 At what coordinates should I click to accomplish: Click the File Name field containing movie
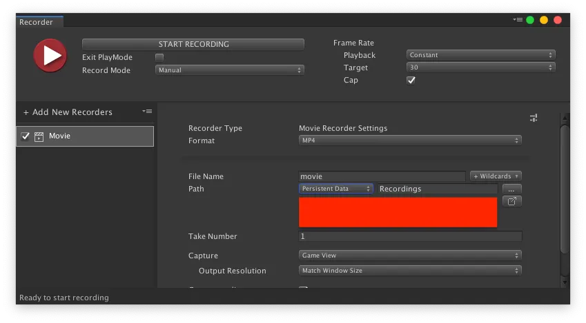[x=382, y=176]
